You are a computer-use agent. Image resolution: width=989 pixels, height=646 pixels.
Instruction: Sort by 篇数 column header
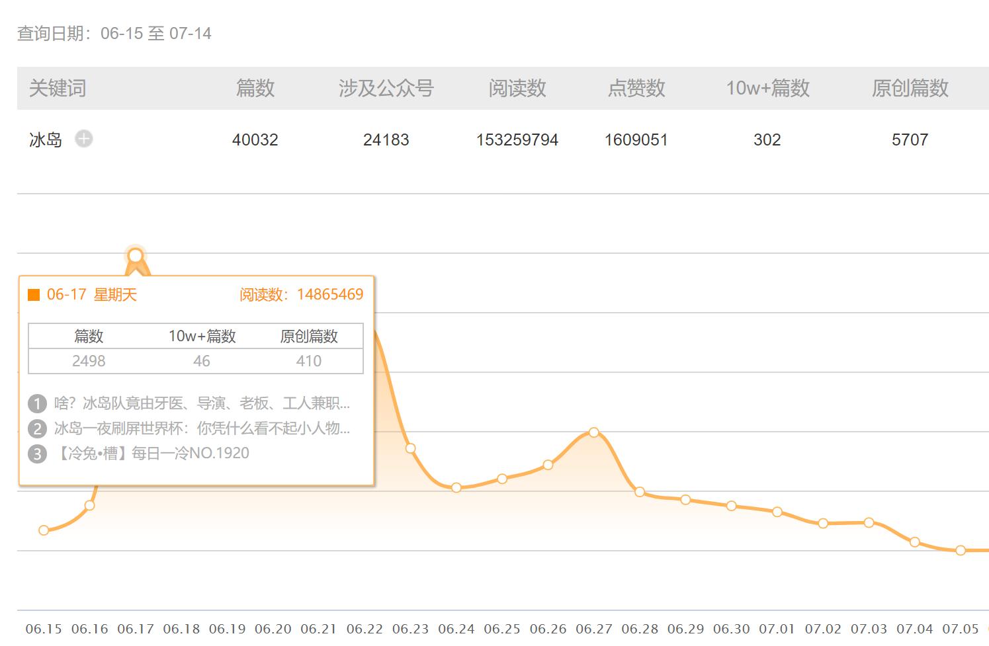click(x=255, y=88)
